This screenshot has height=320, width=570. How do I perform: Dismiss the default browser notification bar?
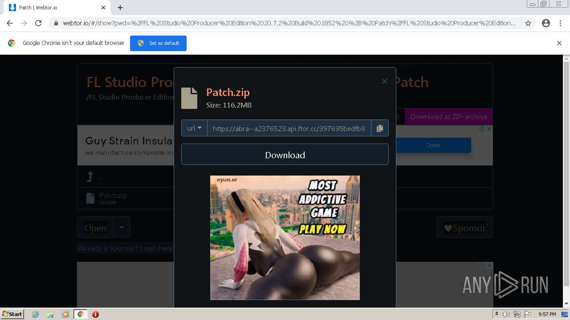click(559, 43)
